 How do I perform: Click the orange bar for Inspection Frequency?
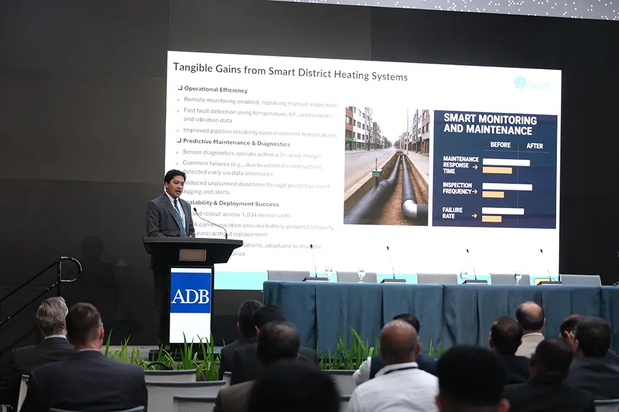pos(493,195)
